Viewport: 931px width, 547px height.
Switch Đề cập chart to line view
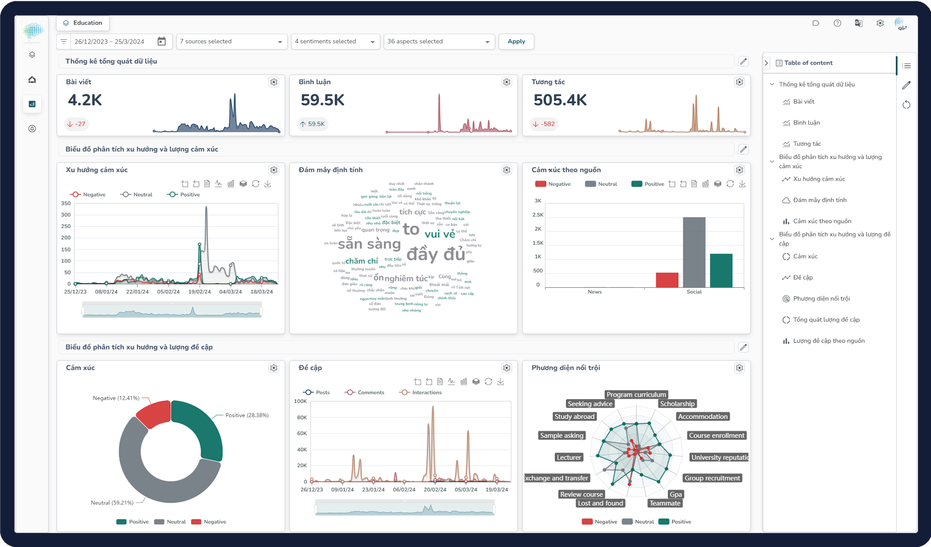click(x=451, y=382)
